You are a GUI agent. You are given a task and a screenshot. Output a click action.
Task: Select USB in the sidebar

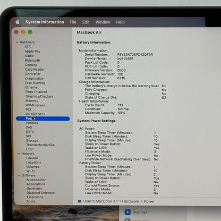[x=29, y=149]
